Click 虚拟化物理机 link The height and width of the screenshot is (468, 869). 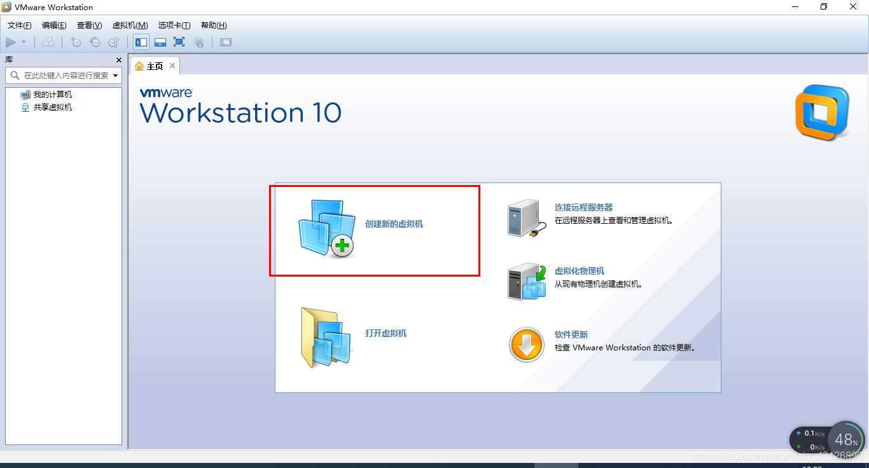(579, 271)
